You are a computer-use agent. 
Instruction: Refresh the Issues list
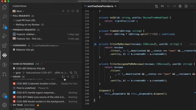63,77
